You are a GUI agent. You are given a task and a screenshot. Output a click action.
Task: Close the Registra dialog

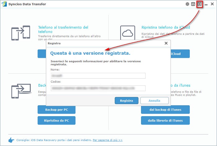tap(166, 43)
